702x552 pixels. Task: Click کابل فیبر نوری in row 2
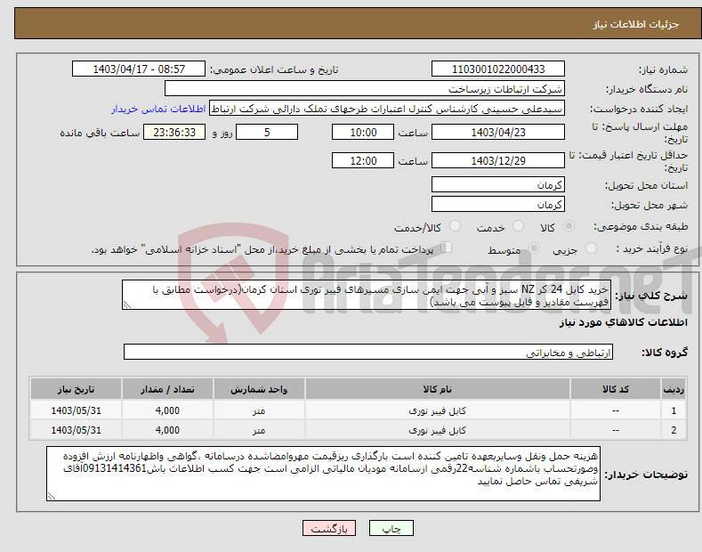437,430
